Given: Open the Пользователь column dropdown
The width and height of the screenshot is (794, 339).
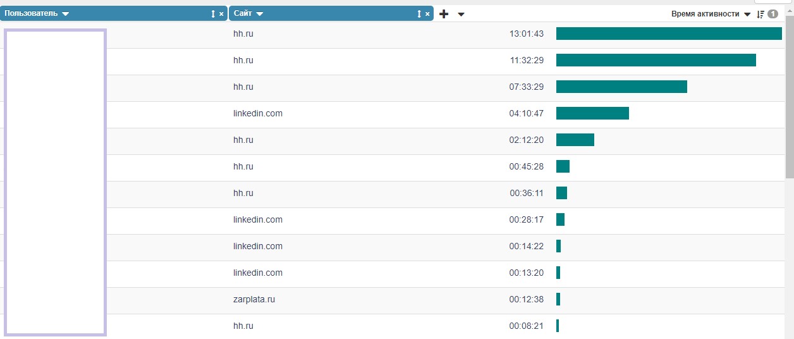Looking at the screenshot, I should pyautogui.click(x=66, y=14).
